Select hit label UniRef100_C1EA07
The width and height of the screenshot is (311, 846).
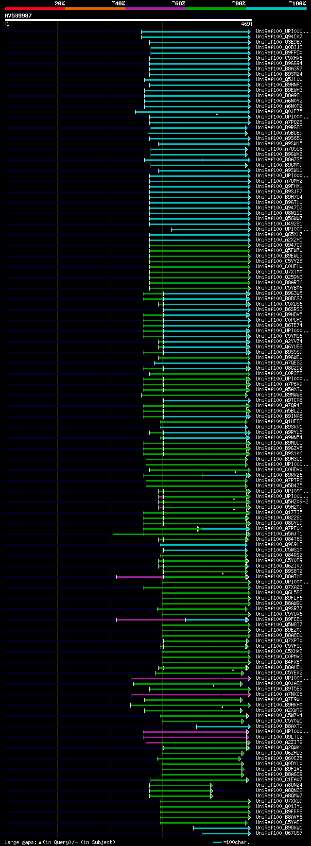tap(279, 780)
